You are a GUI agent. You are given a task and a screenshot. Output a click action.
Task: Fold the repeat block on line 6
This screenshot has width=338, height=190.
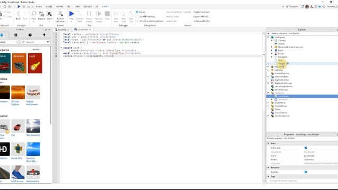(61, 48)
